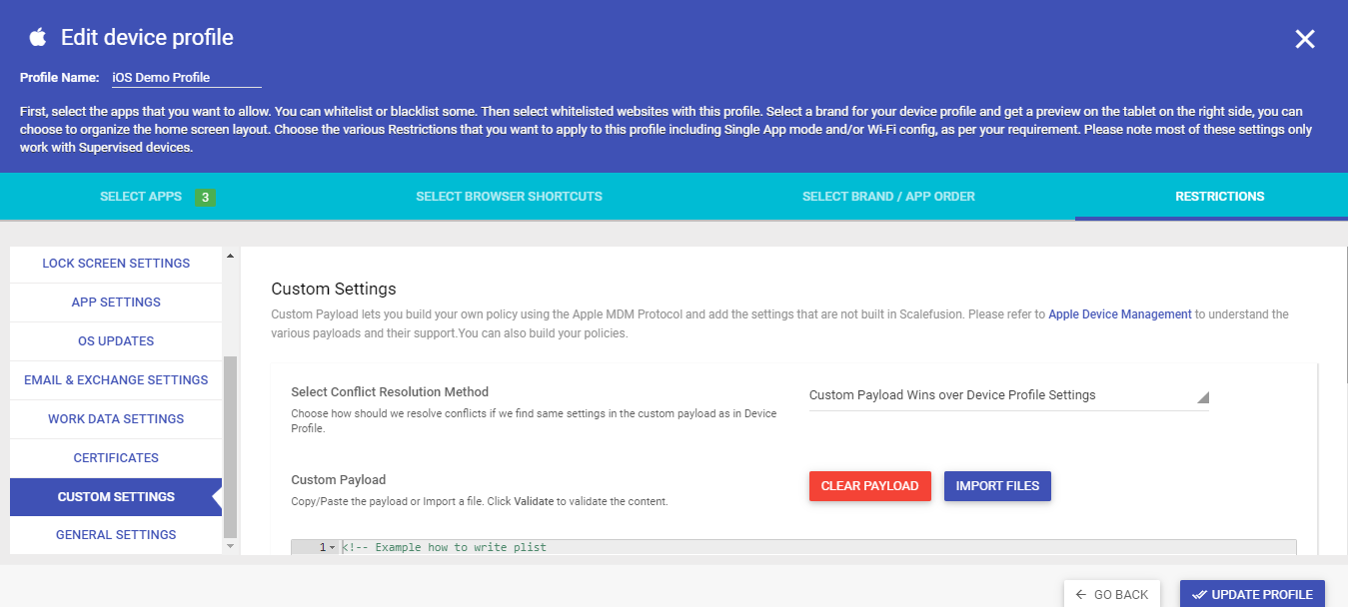Click the Import Files button
The height and width of the screenshot is (607, 1348).
pos(997,486)
